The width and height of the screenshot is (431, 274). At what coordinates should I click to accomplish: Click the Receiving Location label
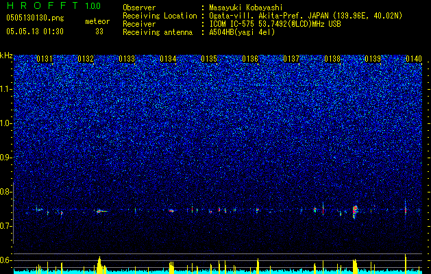160,16
